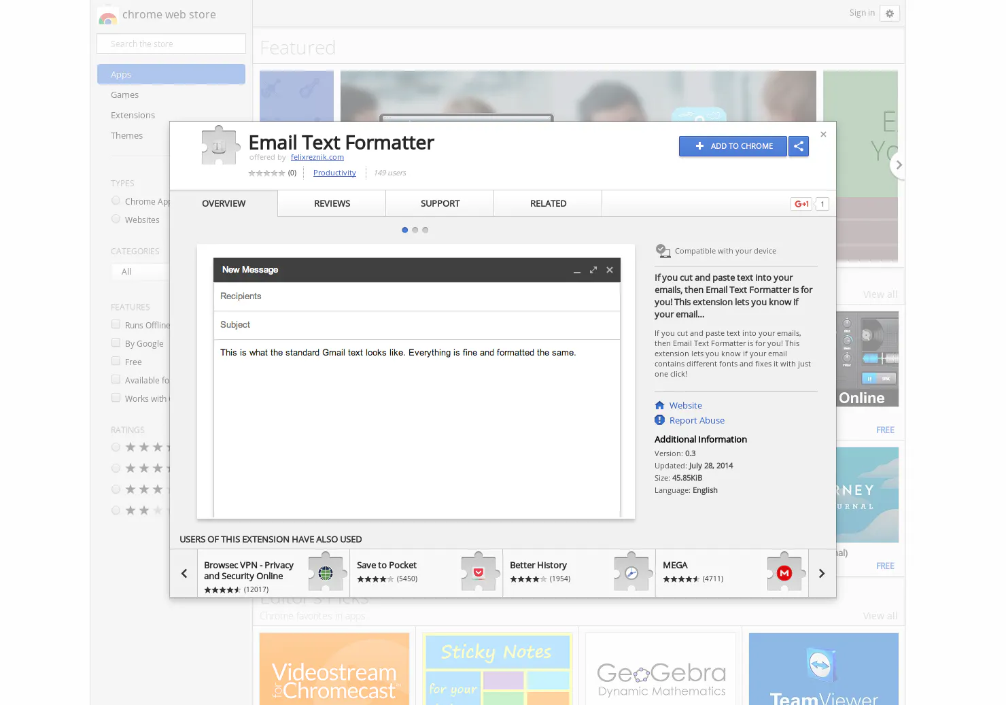Open the All categories dropdown
Image resolution: width=1006 pixels, height=705 pixels.
click(141, 271)
